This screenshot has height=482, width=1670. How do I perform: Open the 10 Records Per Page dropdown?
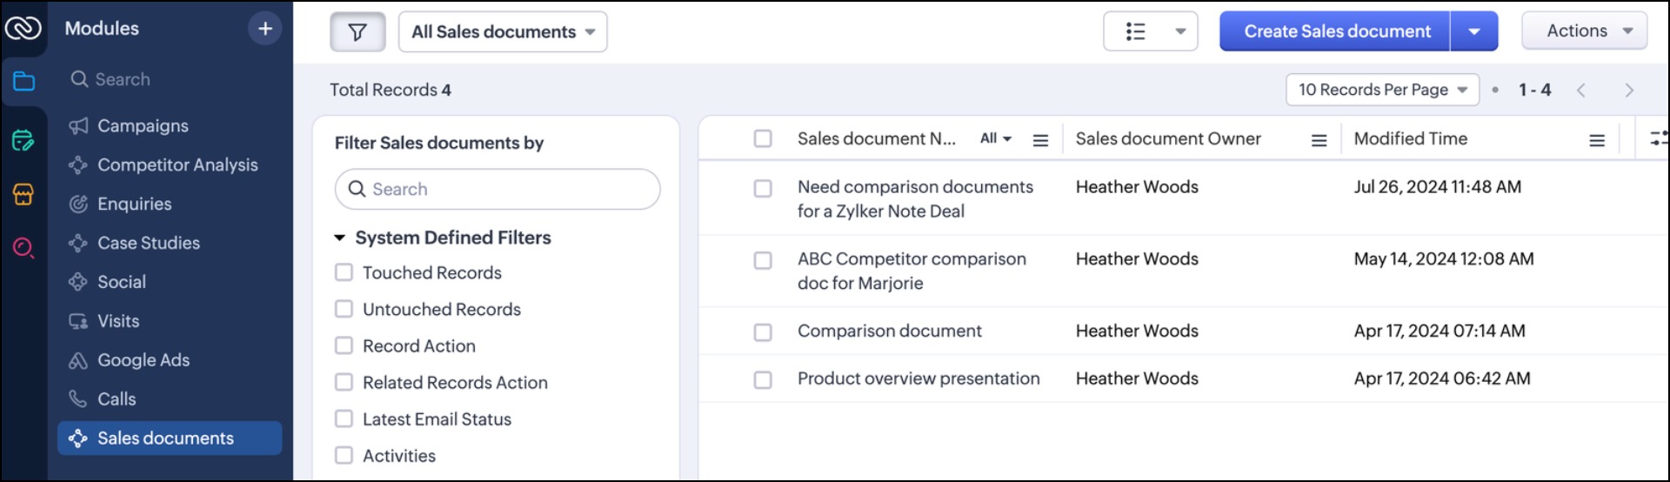(x=1382, y=90)
